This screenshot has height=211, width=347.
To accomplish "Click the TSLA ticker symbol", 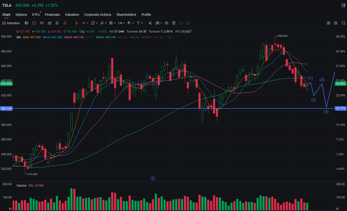I will (x=7, y=5).
